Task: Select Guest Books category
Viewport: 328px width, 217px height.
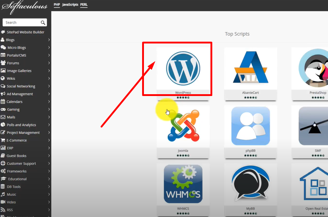Action: click(x=17, y=156)
